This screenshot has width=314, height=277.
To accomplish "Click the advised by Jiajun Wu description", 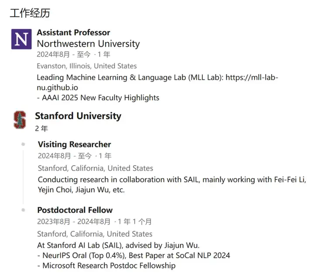I will [x=118, y=245].
